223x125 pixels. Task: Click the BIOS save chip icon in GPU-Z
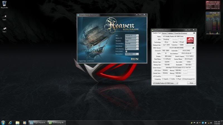point(193,48)
